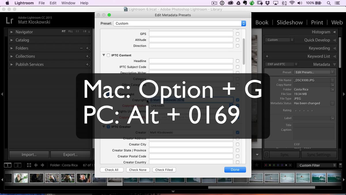Open the EXIF and IPTC metadata set dropdown
346x195 pixels.
[x=281, y=64]
